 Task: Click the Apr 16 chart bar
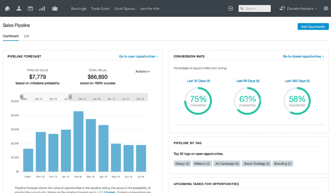point(103,148)
